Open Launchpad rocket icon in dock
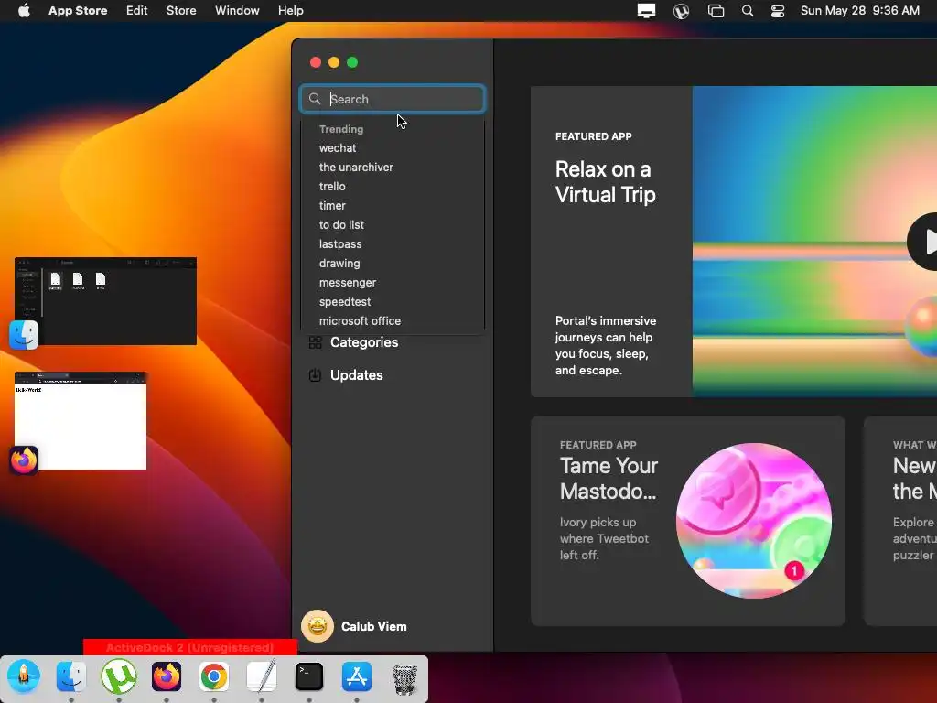Viewport: 937px width, 703px height. click(x=24, y=676)
